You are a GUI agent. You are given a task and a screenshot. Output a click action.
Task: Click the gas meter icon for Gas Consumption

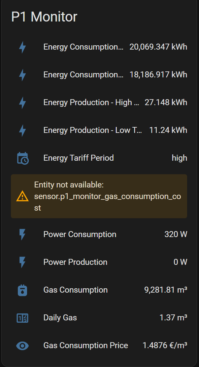(x=22, y=290)
